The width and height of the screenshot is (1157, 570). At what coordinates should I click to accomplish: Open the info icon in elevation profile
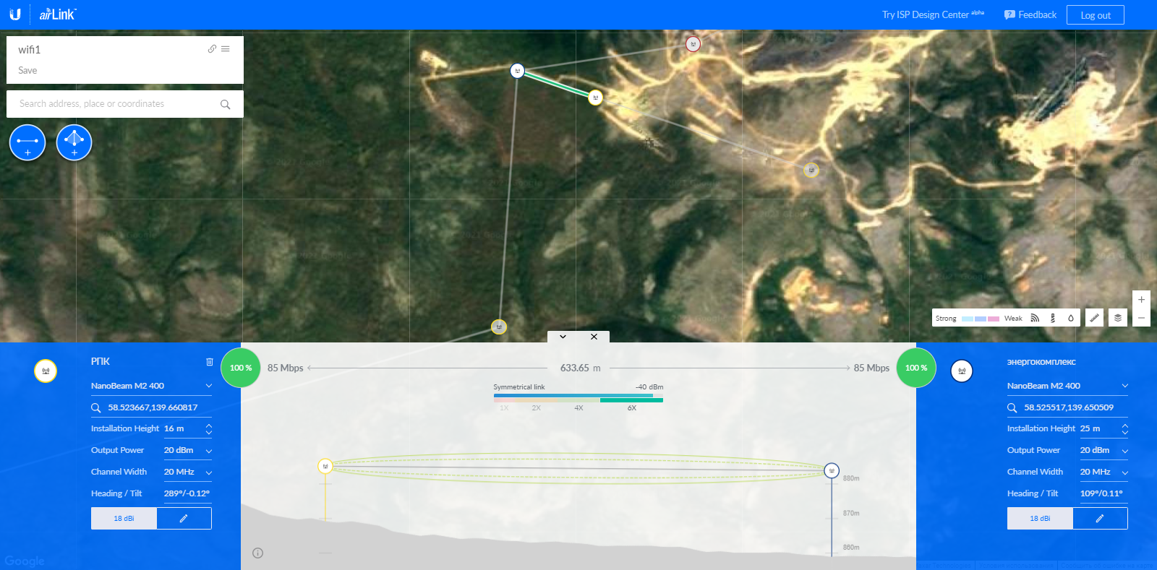(258, 553)
